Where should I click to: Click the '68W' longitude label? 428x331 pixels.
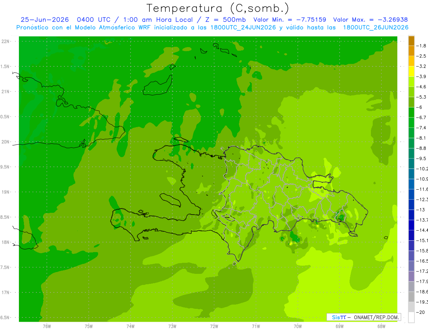(381, 326)
